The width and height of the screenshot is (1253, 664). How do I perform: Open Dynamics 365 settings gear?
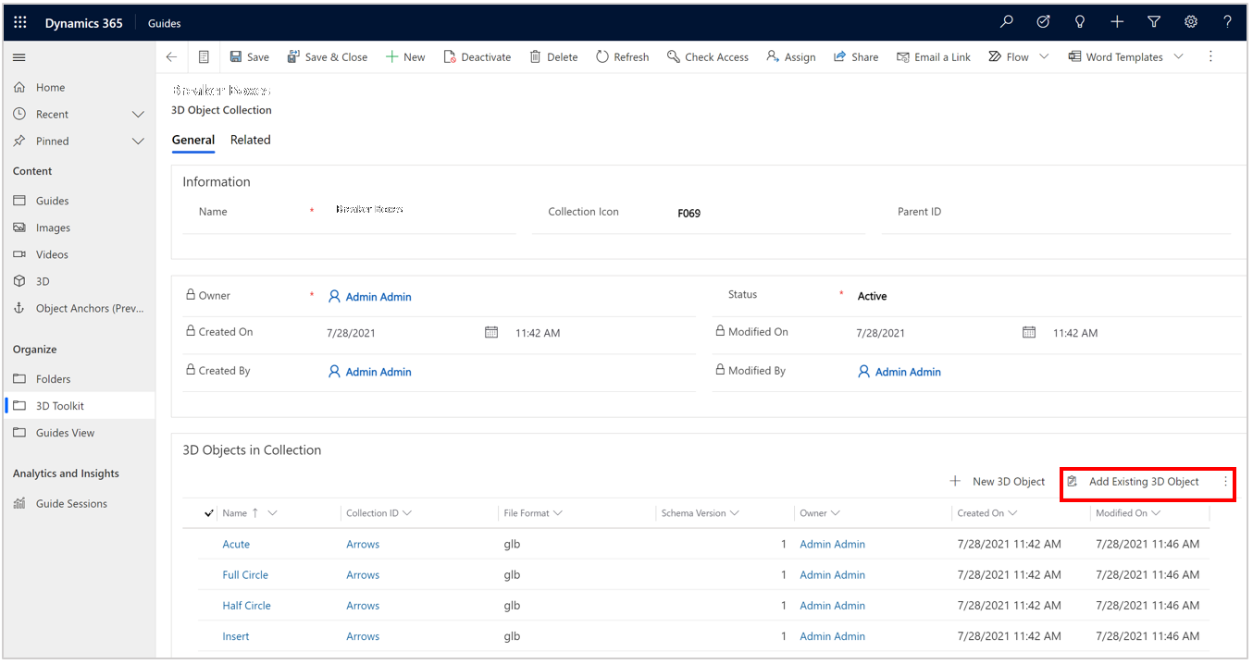click(1190, 20)
